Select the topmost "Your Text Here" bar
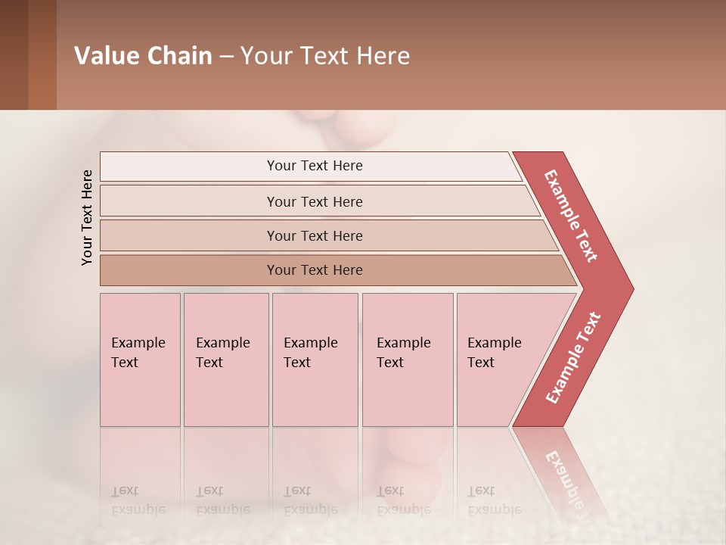Viewport: 726px width, 545px height. 314,166
